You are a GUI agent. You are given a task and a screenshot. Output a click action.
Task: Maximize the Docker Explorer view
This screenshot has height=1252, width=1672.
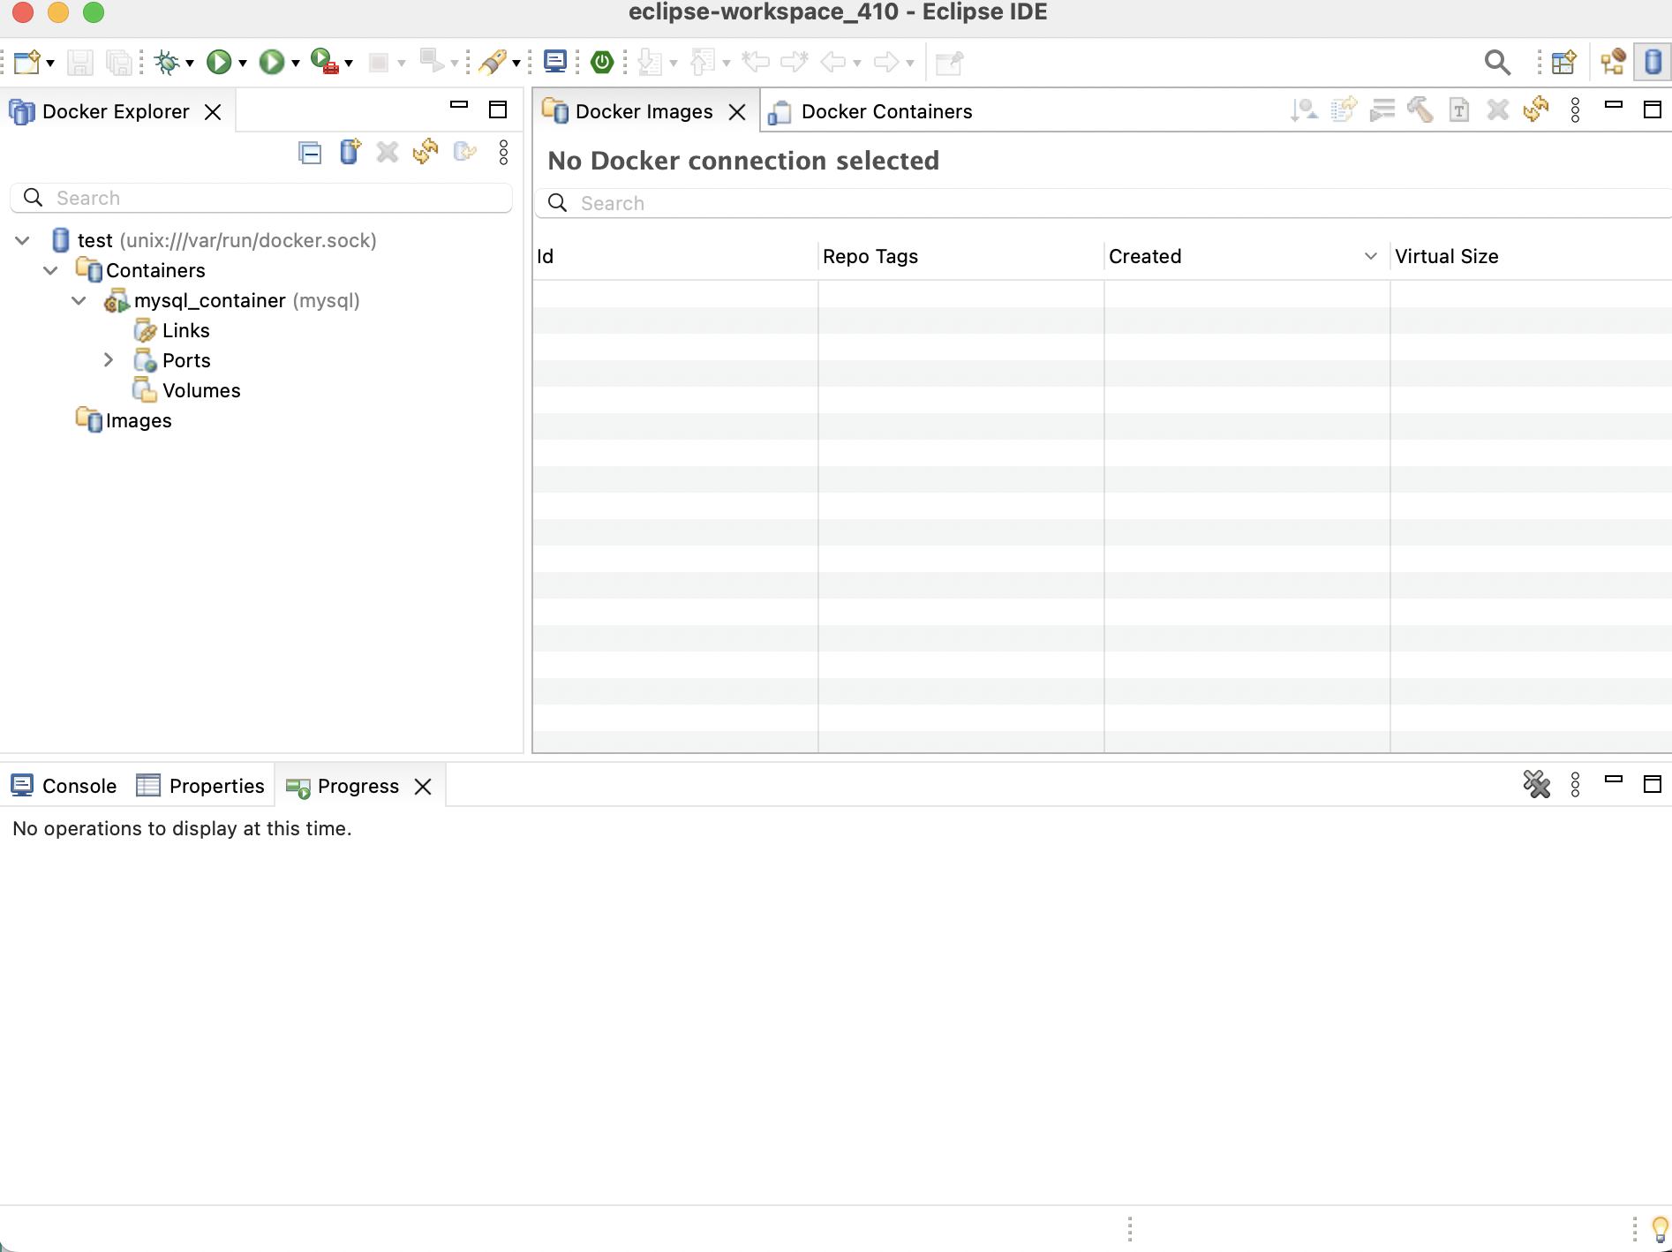coord(498,109)
